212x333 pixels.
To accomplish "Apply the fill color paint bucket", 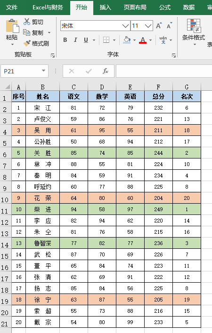I will tap(127, 40).
